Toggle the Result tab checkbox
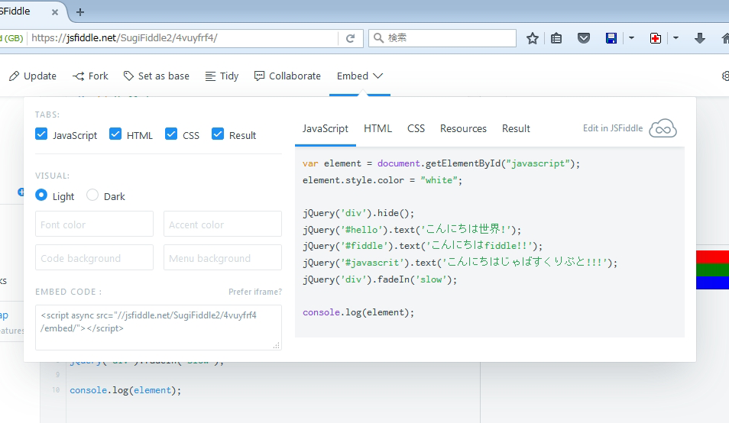729x423 pixels. coord(218,134)
